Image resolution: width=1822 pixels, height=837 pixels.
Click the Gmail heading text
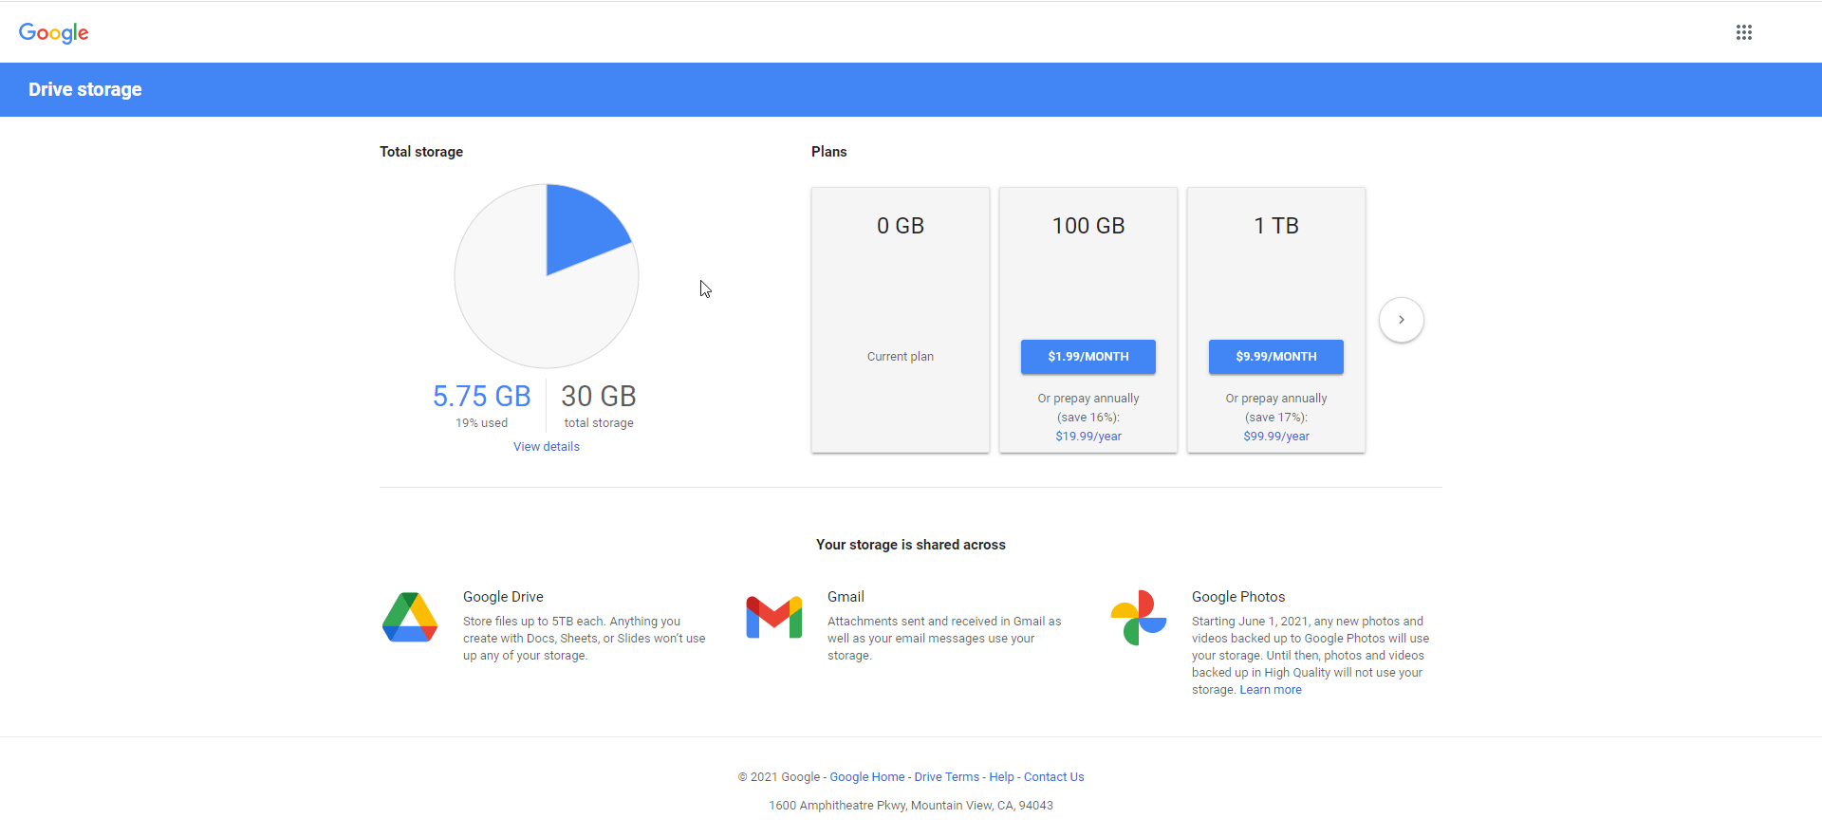[x=846, y=597]
